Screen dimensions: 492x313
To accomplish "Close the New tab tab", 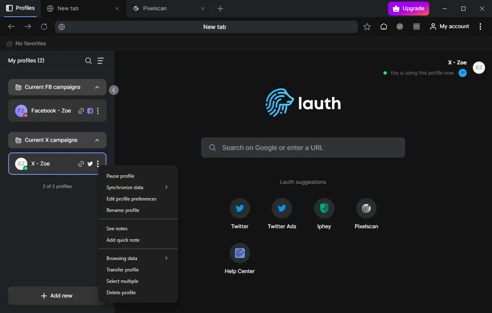I will click(x=117, y=9).
